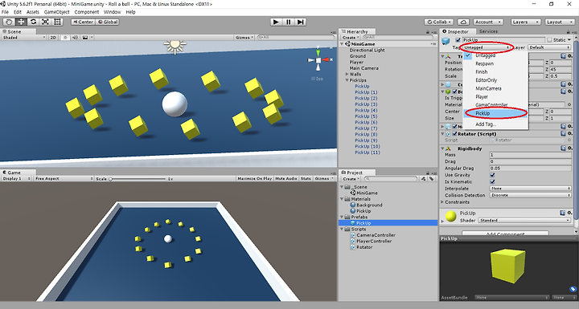Click the Account button
Viewport: 579px width, 309px height.
(x=487, y=22)
